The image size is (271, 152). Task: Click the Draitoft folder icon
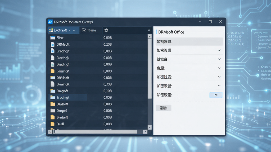(x=53, y=104)
